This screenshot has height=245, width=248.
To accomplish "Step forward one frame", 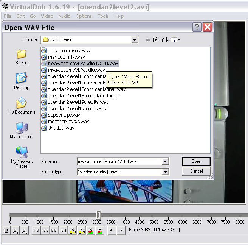I will click(54, 231).
